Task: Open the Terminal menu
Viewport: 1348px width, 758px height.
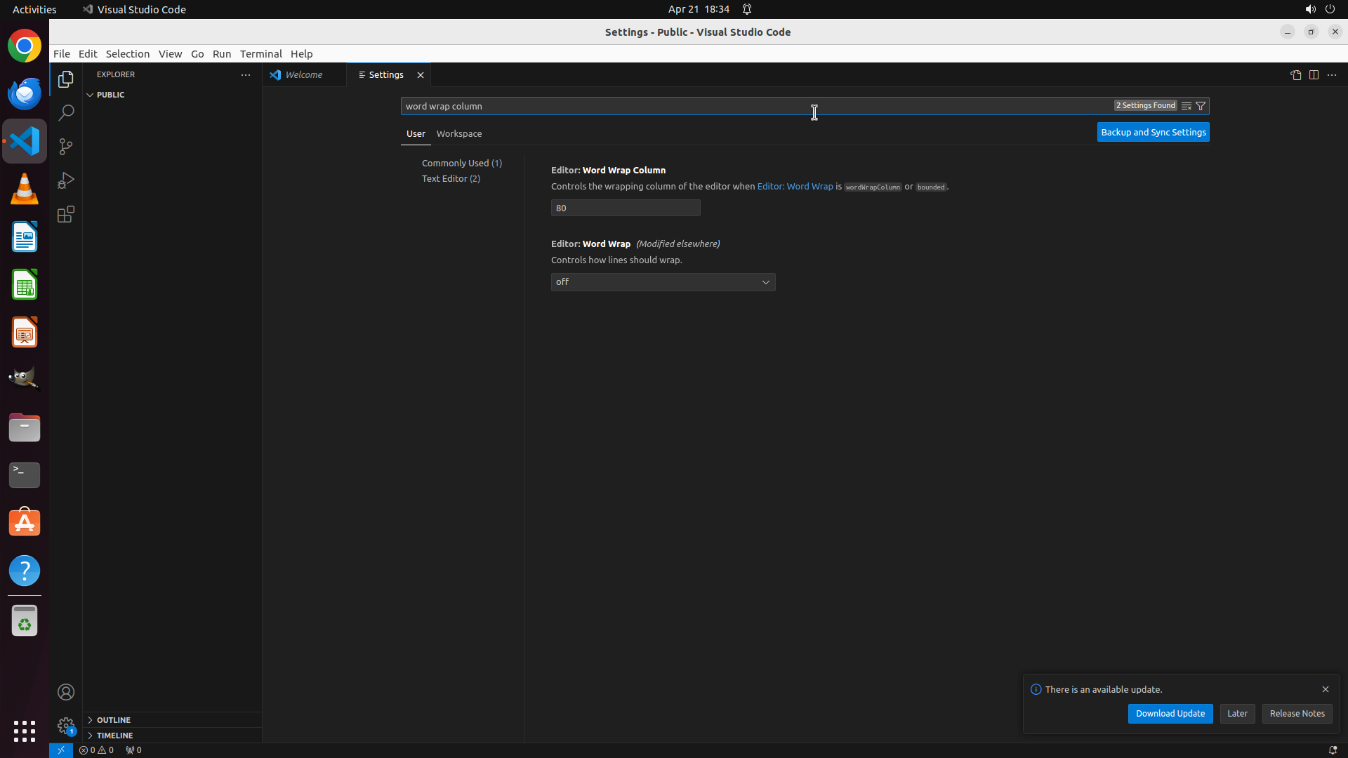Action: click(260, 54)
